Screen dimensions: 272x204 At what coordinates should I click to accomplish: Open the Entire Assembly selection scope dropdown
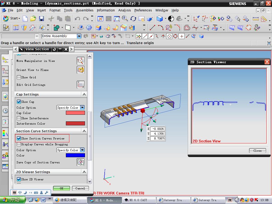79,36
